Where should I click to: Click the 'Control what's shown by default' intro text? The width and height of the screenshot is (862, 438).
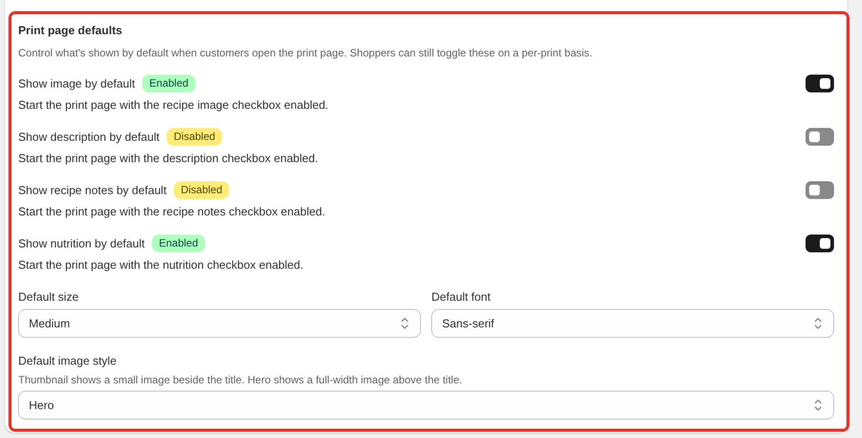pos(305,53)
